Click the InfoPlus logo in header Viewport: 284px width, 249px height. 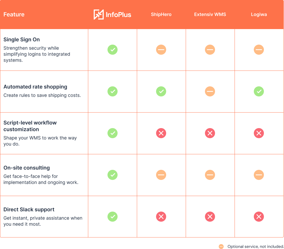pos(112,14)
